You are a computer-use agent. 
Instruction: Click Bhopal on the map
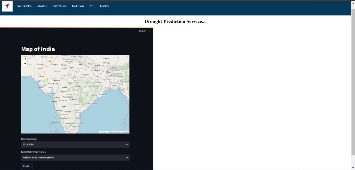pos(70,83)
